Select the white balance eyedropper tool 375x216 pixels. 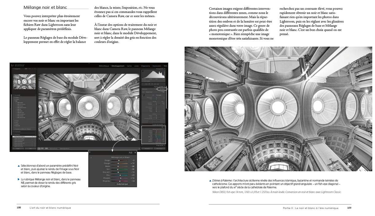click(143, 96)
